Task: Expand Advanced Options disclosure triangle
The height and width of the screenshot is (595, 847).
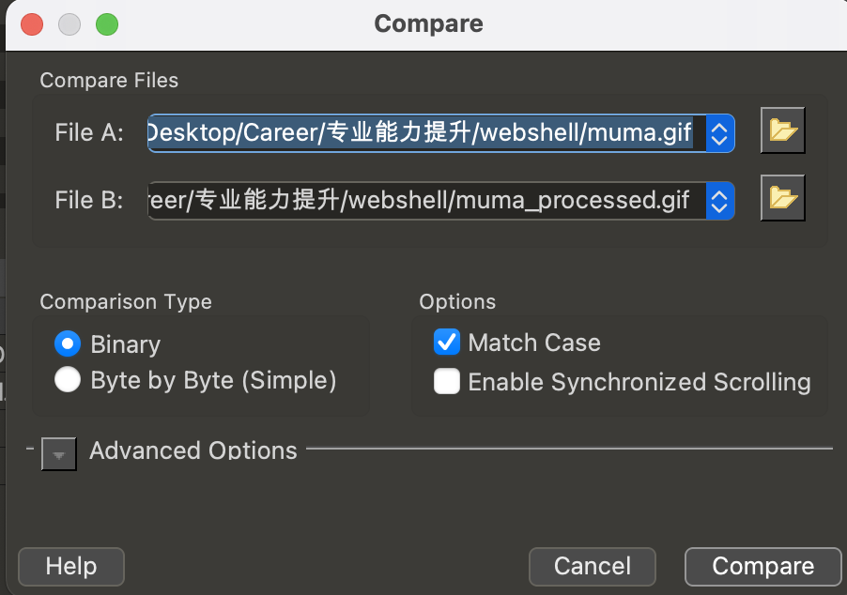Action: (59, 454)
